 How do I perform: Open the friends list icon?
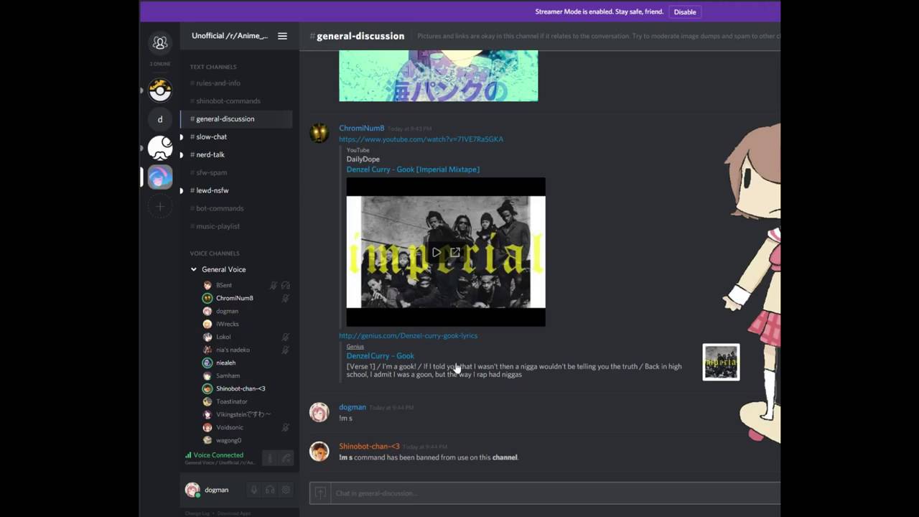160,43
